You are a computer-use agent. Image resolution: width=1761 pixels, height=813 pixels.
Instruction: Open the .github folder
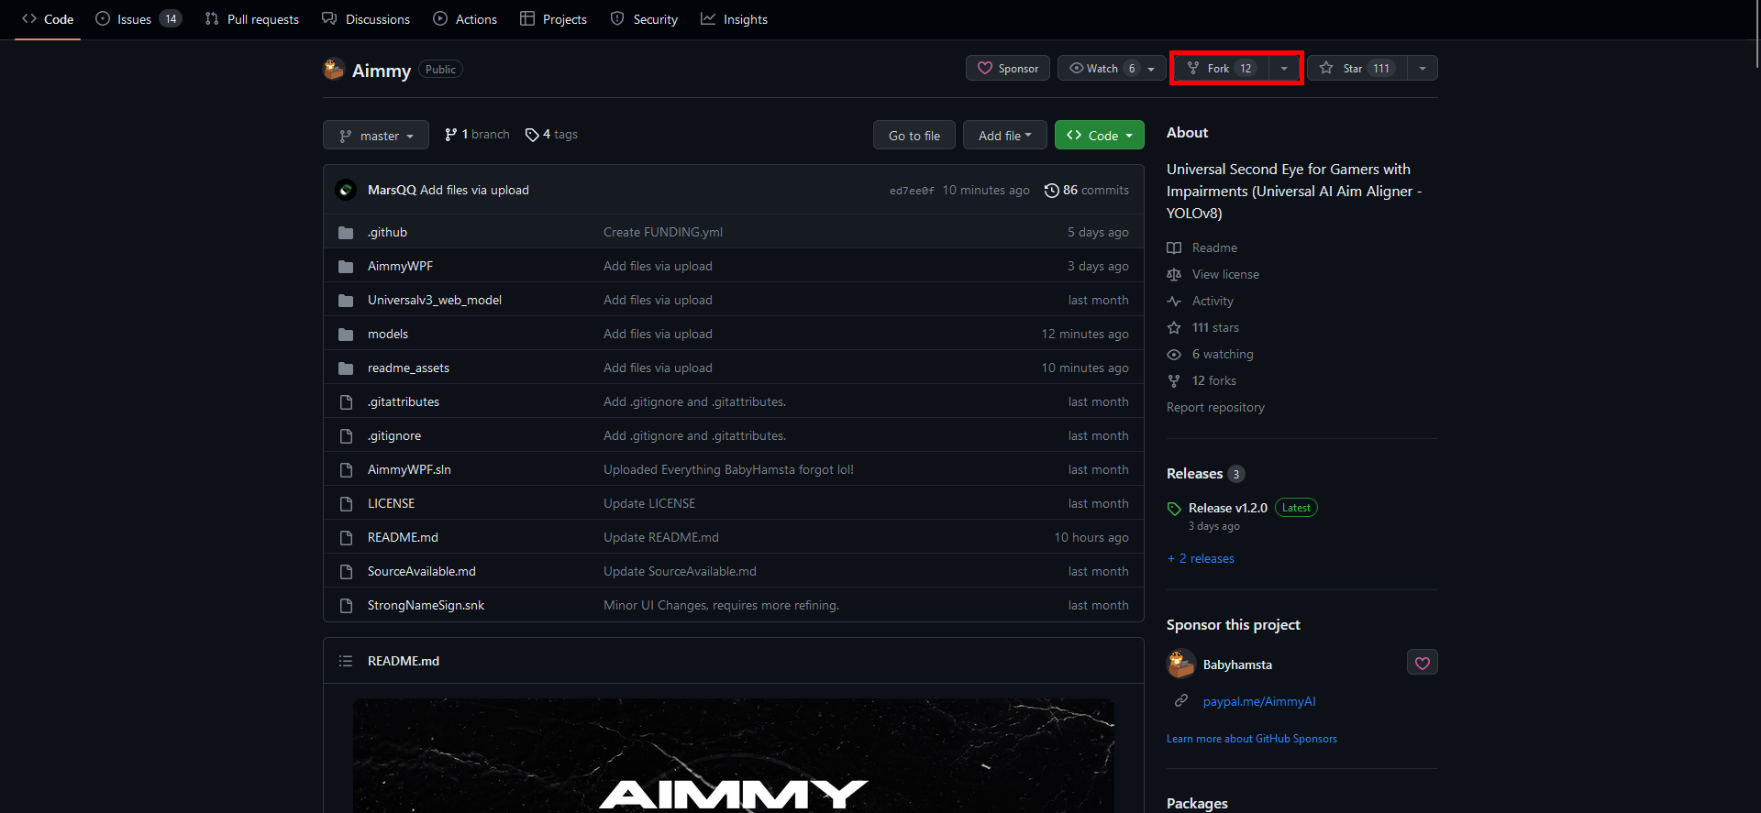387,232
